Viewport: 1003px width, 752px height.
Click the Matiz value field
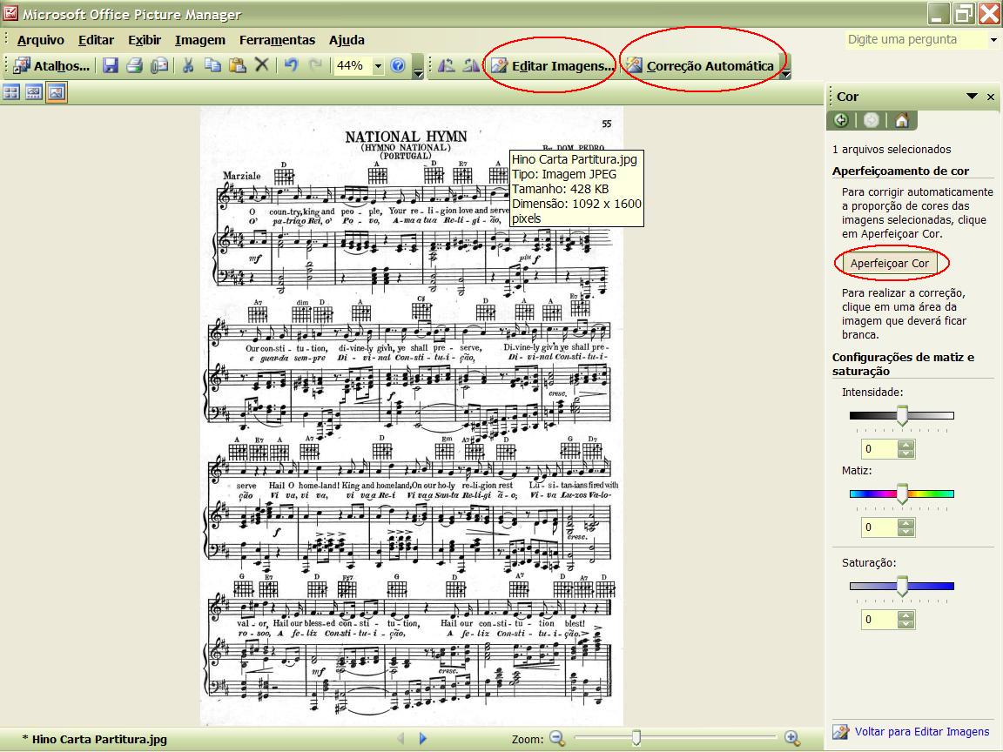[879, 527]
